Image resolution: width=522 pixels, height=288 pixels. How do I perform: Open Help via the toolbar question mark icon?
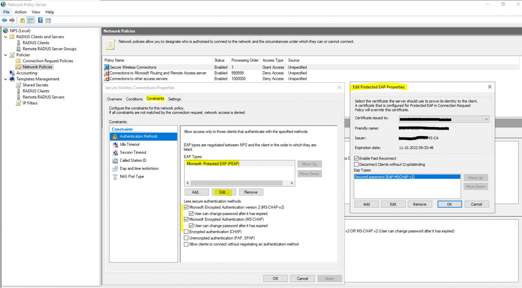[x=40, y=20]
